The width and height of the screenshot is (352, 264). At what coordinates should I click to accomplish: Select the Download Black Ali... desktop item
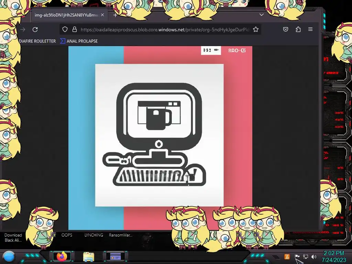coord(13,238)
